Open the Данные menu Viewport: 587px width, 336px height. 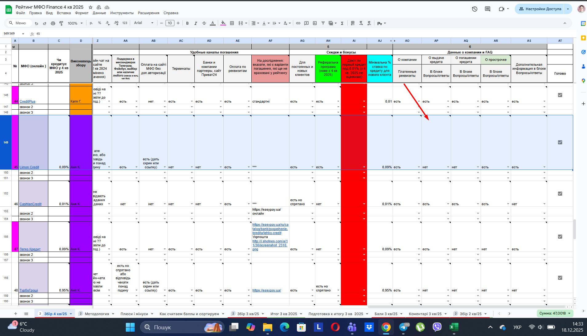click(x=99, y=13)
